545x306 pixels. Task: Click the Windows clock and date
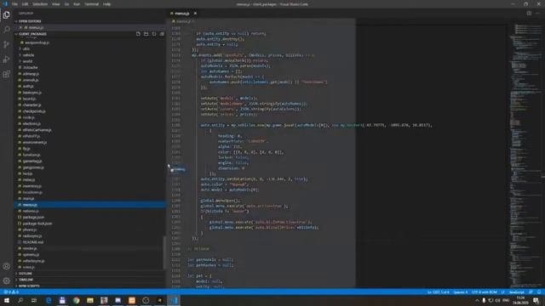[x=520, y=300]
